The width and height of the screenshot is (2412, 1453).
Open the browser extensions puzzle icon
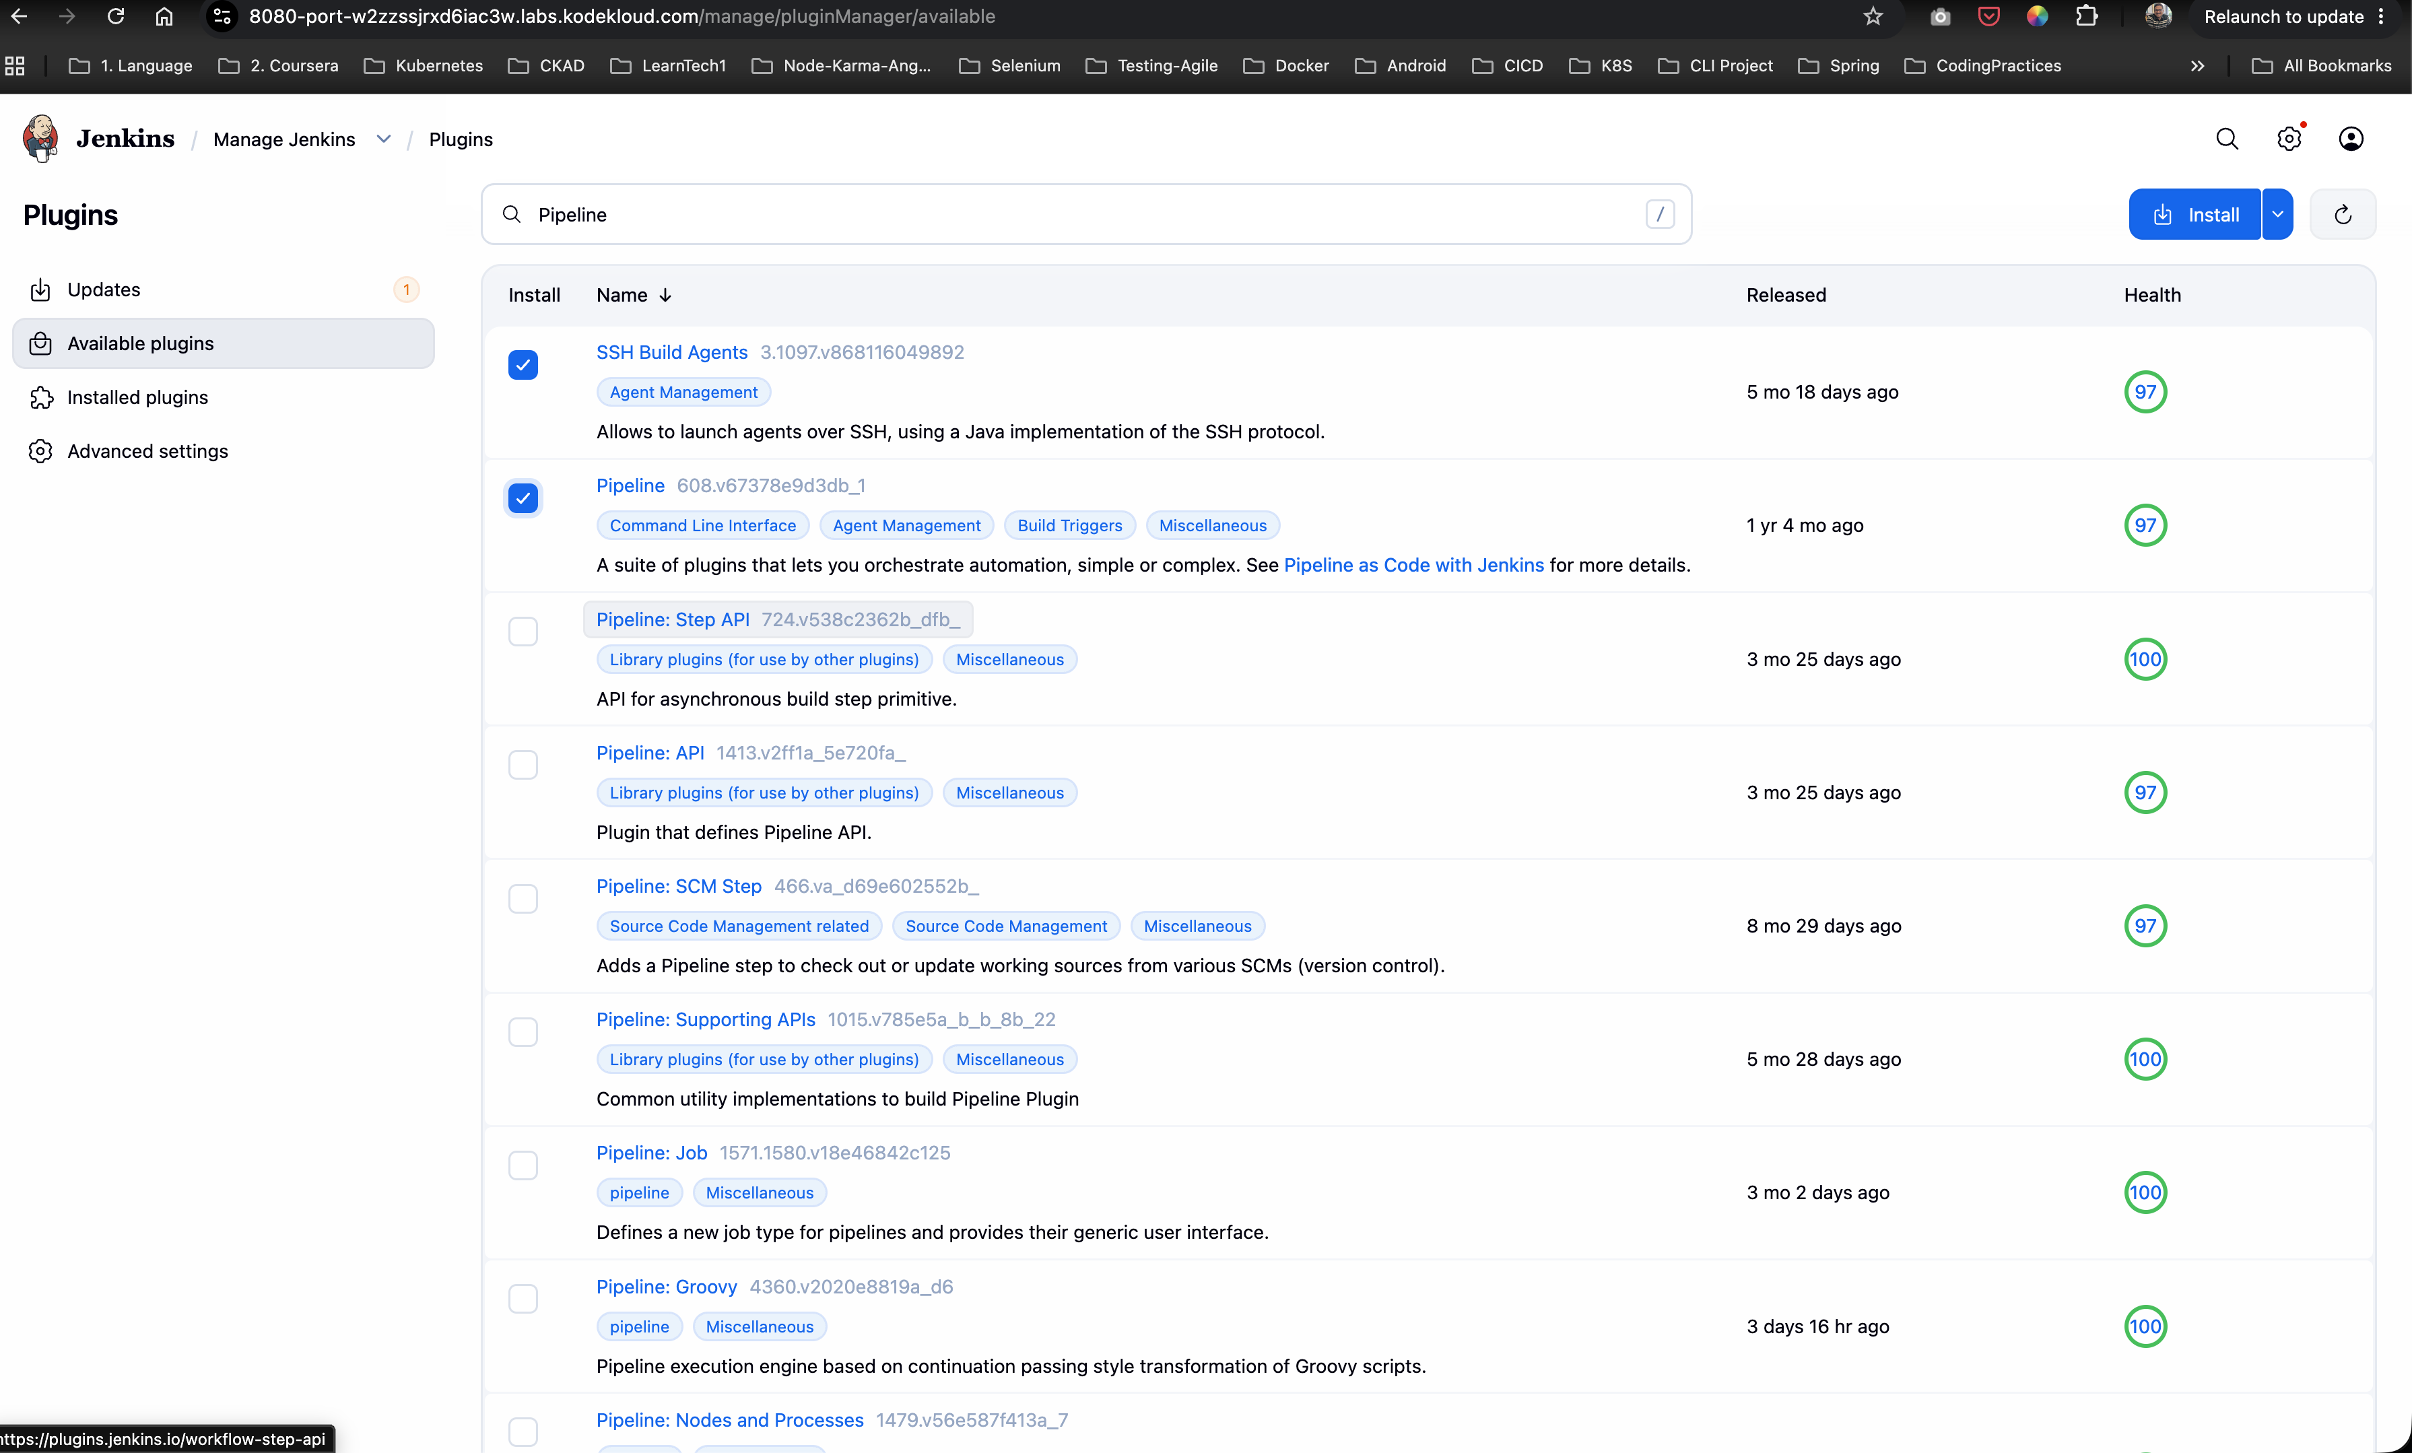tap(2086, 17)
